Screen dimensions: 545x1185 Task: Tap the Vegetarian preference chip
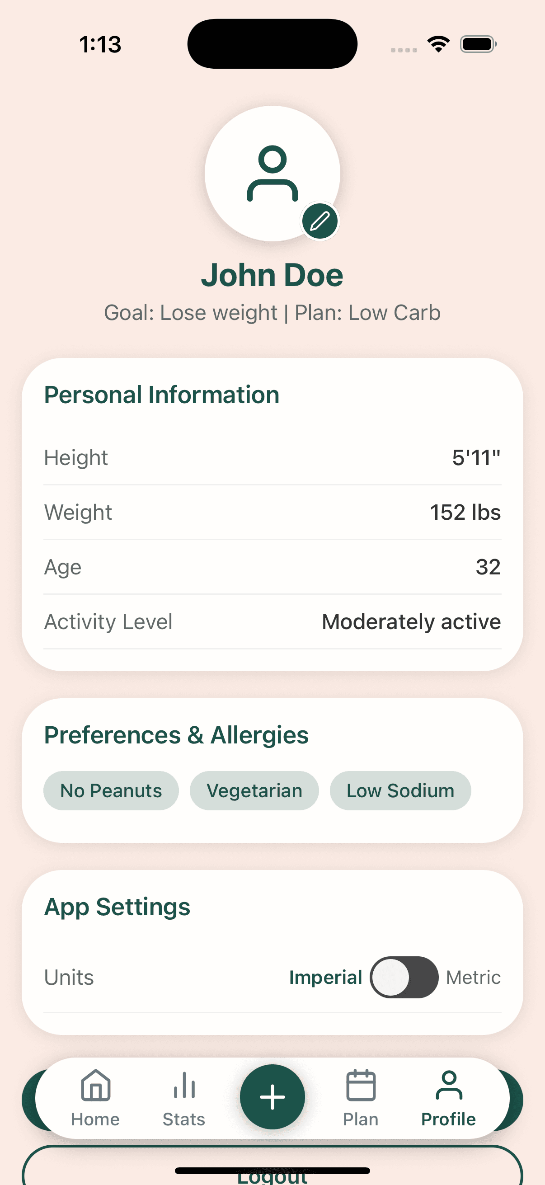click(x=254, y=790)
